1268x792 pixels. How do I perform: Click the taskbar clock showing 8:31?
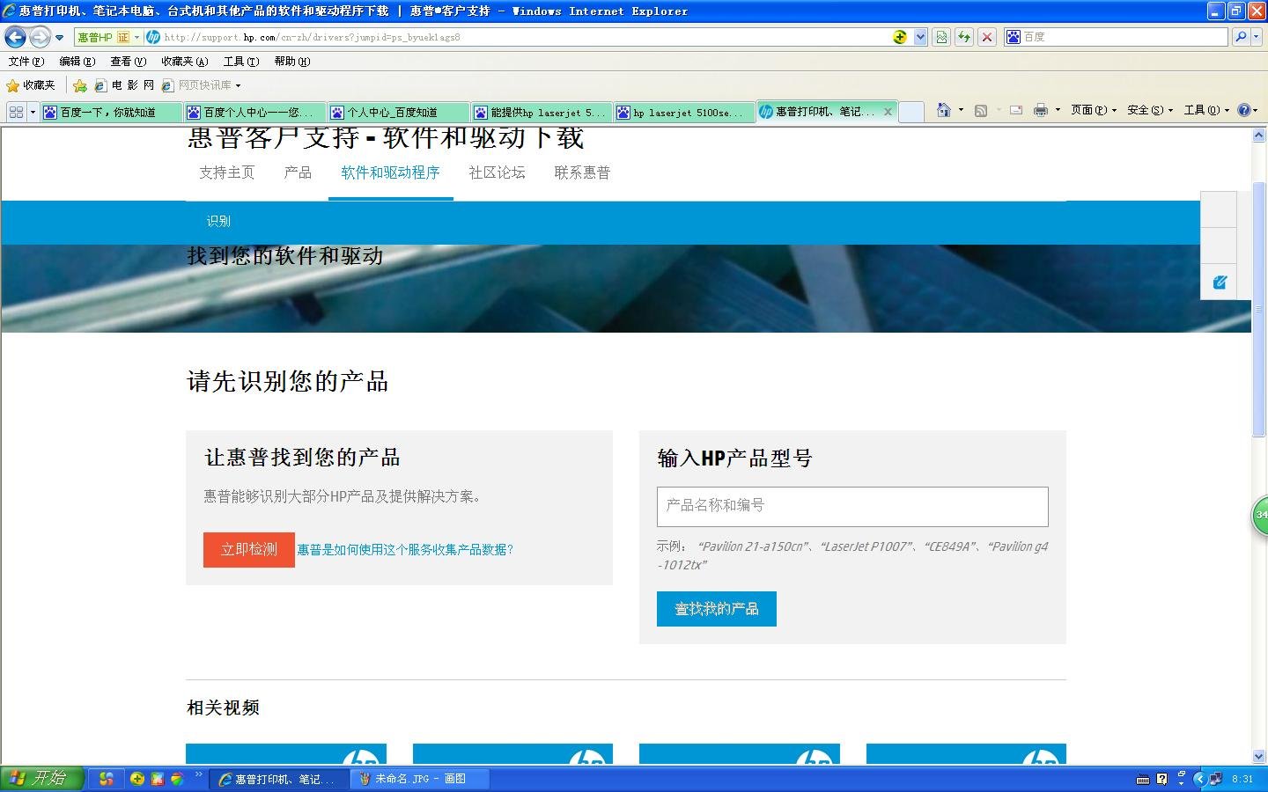coord(1242,779)
